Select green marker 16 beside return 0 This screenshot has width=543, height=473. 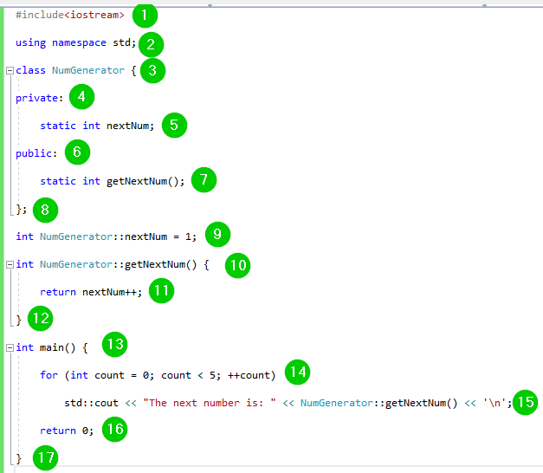click(114, 430)
